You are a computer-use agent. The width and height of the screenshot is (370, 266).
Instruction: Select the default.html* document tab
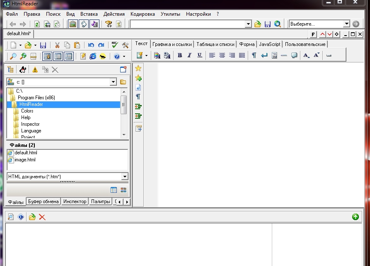tap(19, 34)
